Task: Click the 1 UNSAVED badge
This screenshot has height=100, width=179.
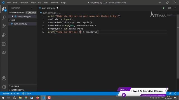Action: pos(31,13)
